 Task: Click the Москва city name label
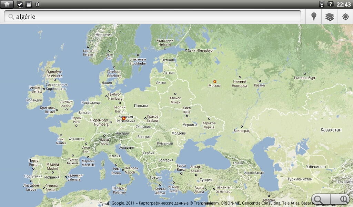(x=214, y=86)
